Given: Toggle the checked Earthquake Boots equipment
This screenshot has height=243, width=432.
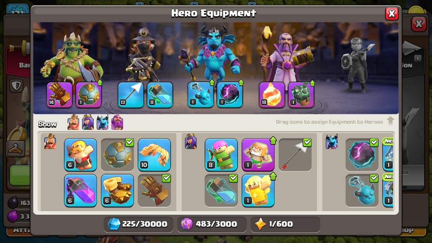Looking at the screenshot, I should point(154,190).
